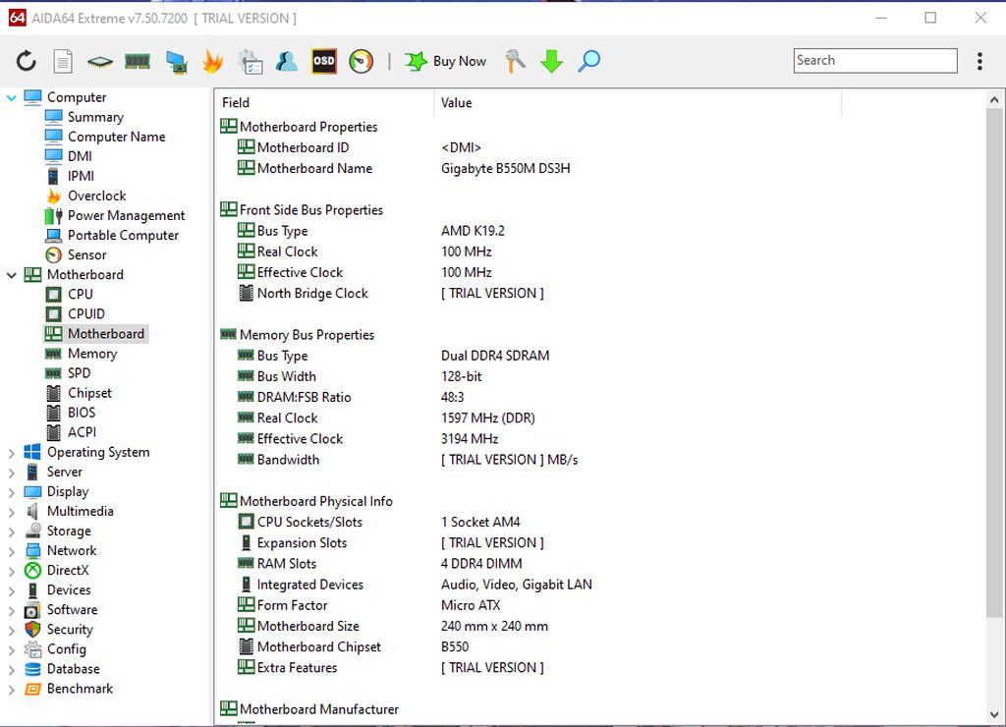
Task: Click the Buy Now button
Action: pos(446,61)
